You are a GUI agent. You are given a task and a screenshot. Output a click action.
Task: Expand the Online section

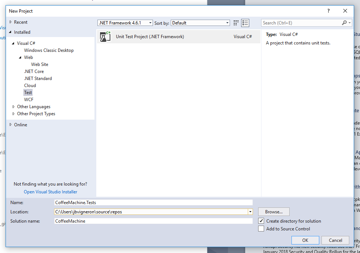click(x=11, y=125)
